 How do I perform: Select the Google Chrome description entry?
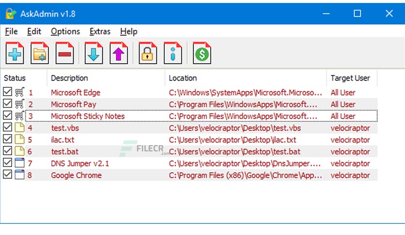(x=76, y=175)
